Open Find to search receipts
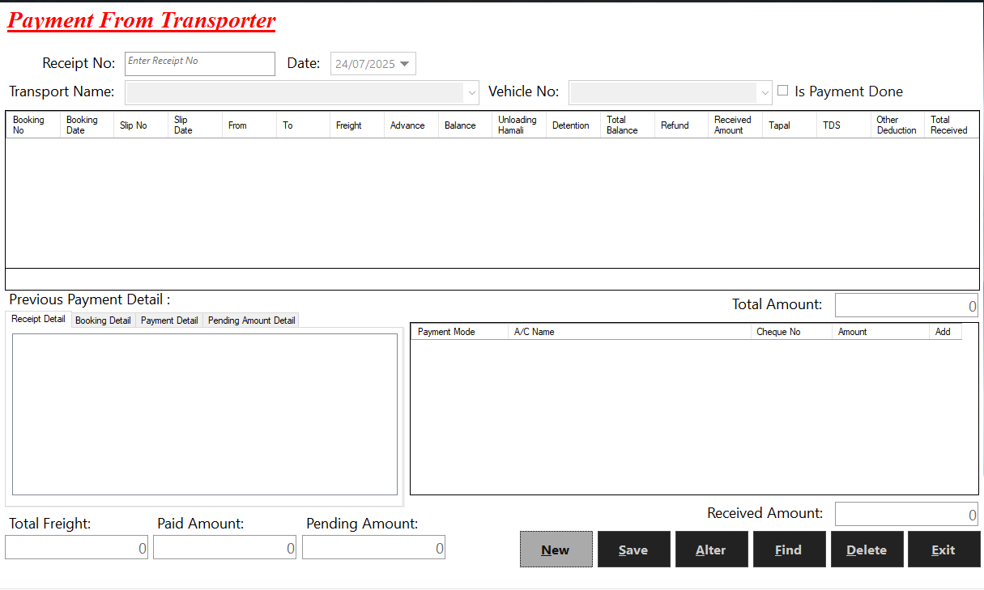984x590 pixels. click(788, 550)
